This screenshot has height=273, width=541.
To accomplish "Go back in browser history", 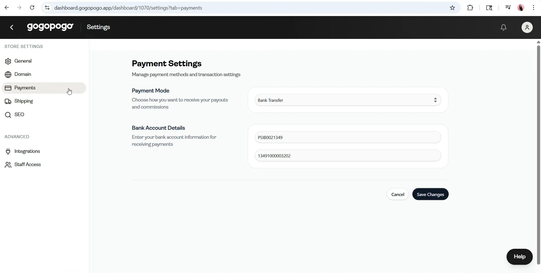I will point(7,8).
